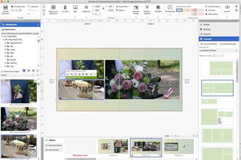This screenshot has width=241, height=160.
Task: Open the Auto zoom dropdown
Action: click(169, 136)
